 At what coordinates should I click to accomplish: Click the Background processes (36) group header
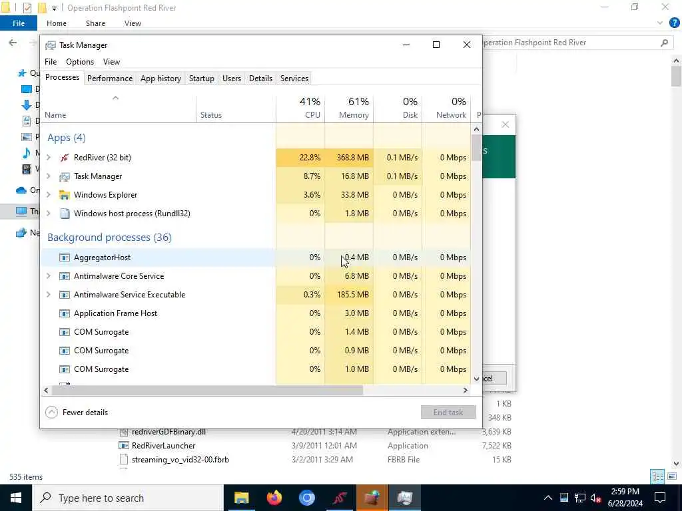coord(110,238)
